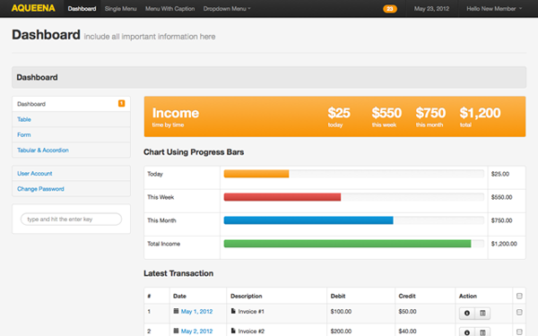The image size is (538, 336).
Task: Click the calendar icon beside May 1, 2012
Action: tap(176, 311)
